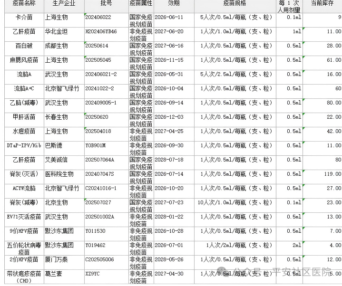This screenshot has width=342, height=286.
Task: Click batch number XZ9YC
Action: pos(92,274)
